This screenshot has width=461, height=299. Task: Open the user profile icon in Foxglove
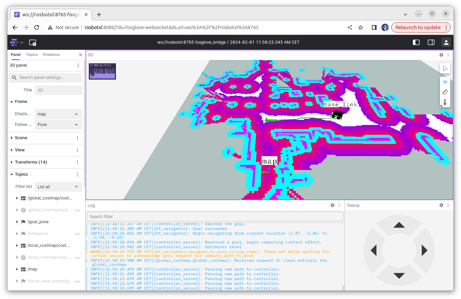pyautogui.click(x=446, y=42)
